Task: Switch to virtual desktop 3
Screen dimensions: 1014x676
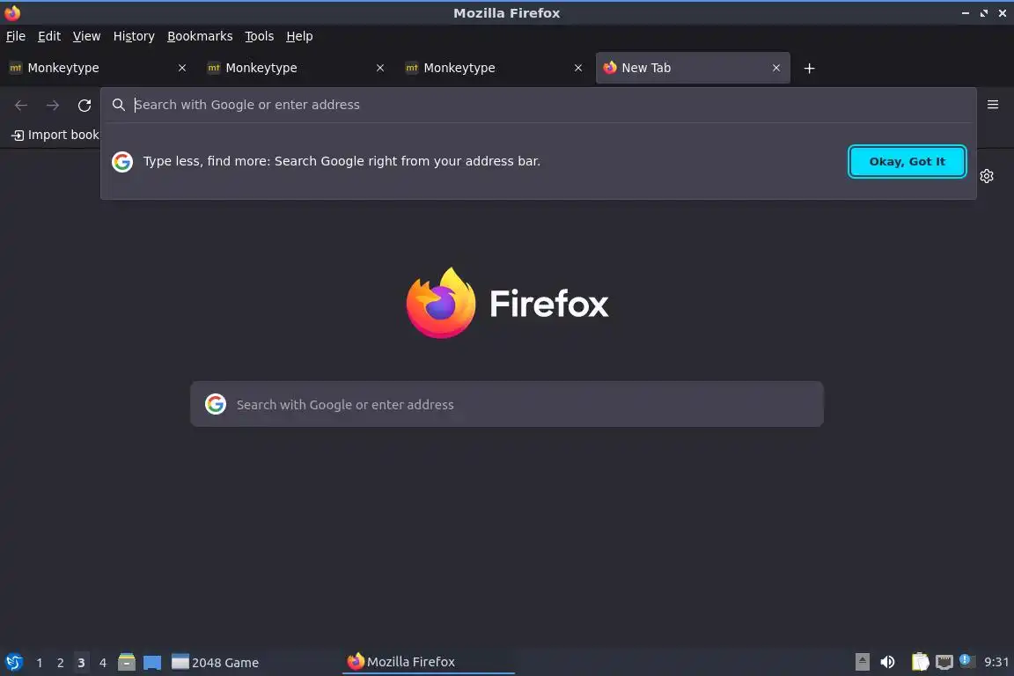Action: point(81,663)
